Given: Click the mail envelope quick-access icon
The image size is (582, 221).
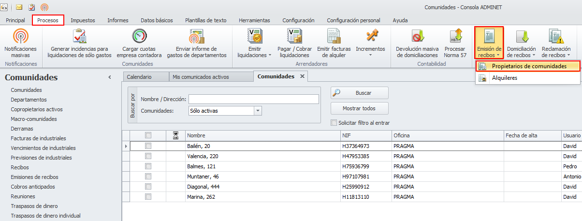Looking at the screenshot, I should pos(19,7).
